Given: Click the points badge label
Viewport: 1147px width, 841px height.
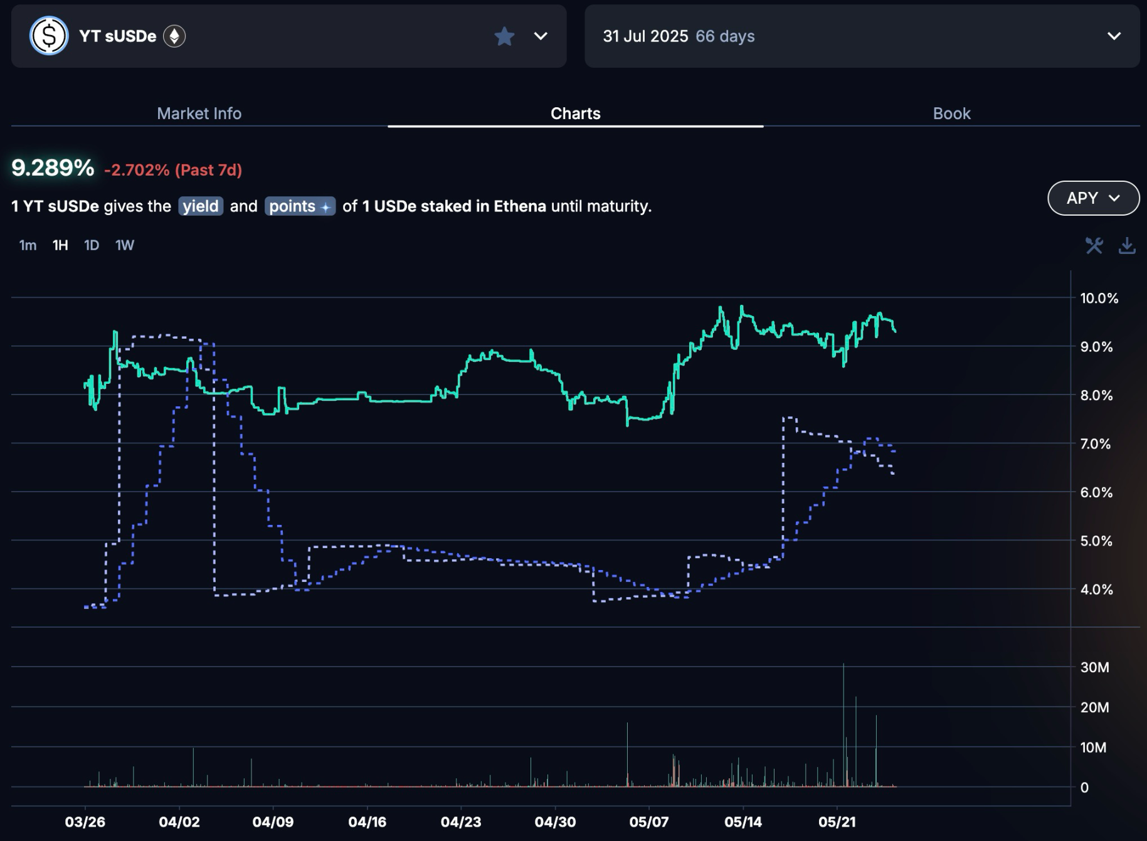Looking at the screenshot, I should point(292,206).
